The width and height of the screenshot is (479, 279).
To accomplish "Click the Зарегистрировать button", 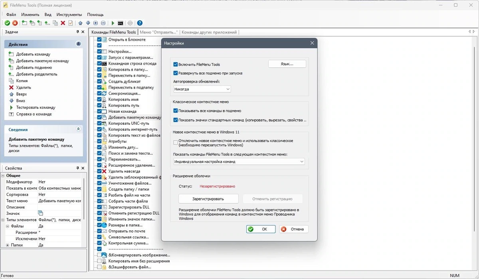I will point(208,198).
